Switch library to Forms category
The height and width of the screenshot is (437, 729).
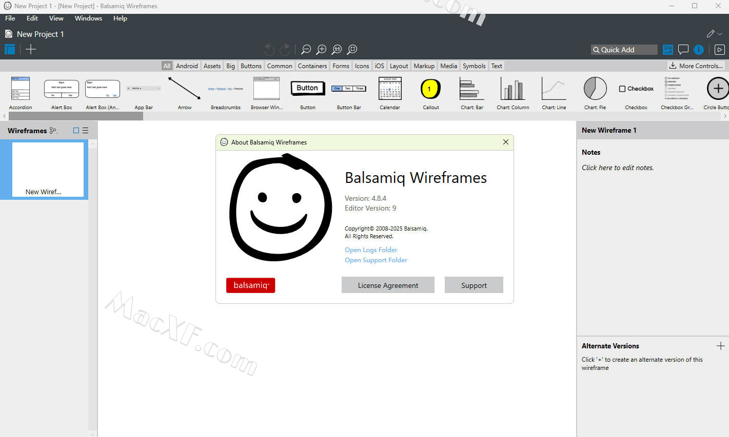coord(341,66)
